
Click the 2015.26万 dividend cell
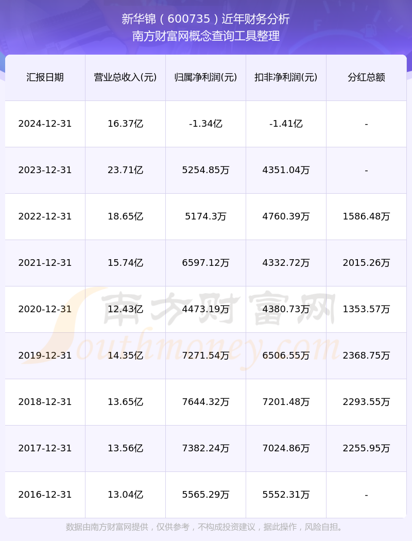tap(366, 263)
